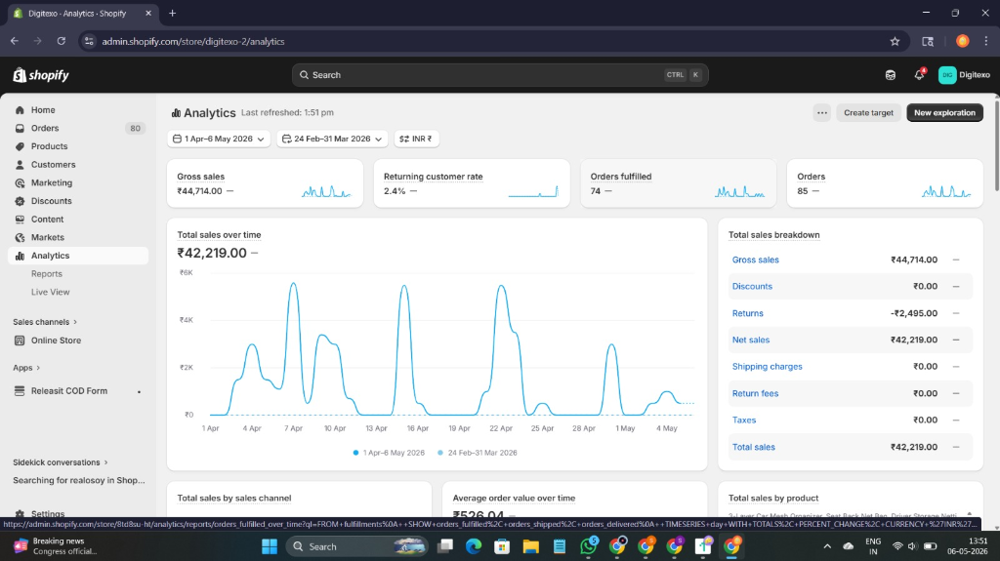Open the Searching for realsoy conversation
The image size is (1000, 561).
coord(78,481)
